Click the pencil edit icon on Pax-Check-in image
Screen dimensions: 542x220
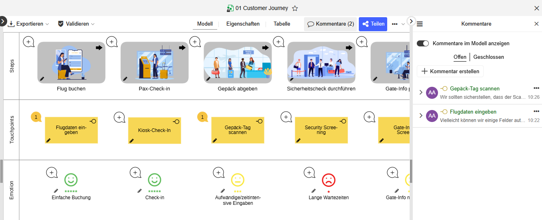(x=125, y=79)
